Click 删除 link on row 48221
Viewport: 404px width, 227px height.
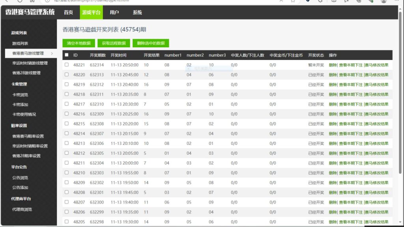pyautogui.click(x=333, y=65)
